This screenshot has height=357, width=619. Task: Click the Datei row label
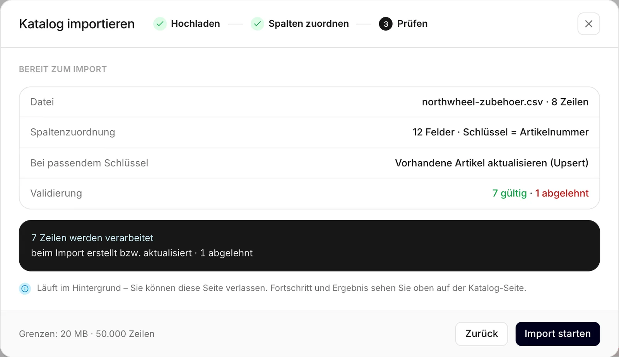coord(42,102)
